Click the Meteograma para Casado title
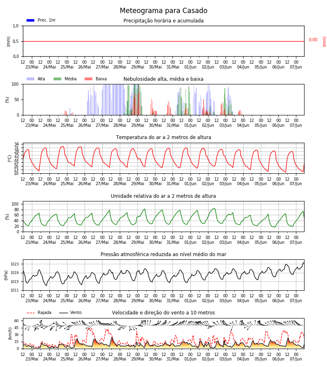This screenshot has height=367, width=327. (163, 11)
